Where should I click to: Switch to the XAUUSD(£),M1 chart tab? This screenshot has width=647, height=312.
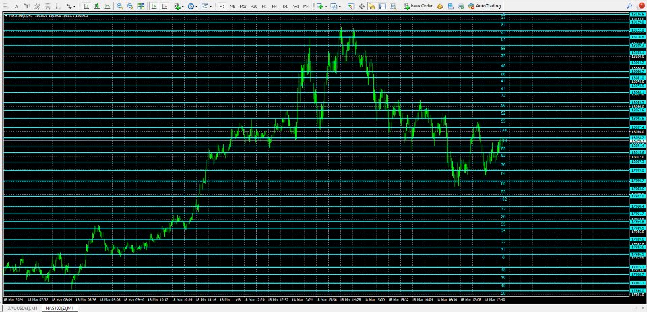pyautogui.click(x=23, y=308)
